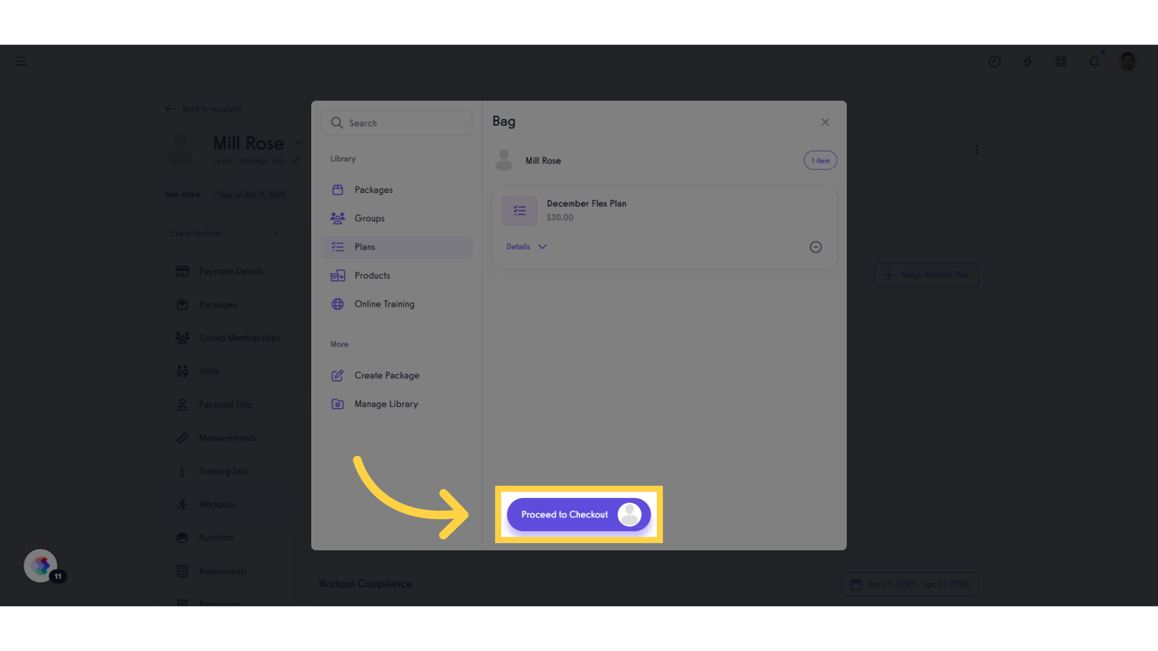Viewport: 1158px width, 651px height.
Task: Select Products in the Library menu
Action: tap(396, 275)
